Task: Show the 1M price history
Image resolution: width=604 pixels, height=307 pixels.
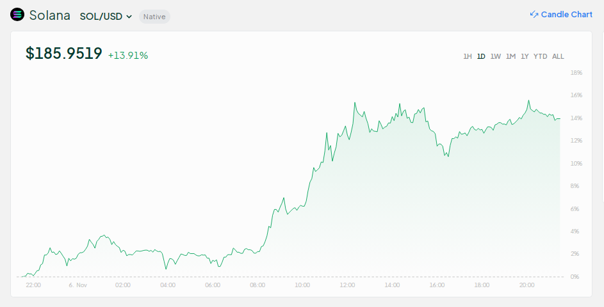Action: click(x=510, y=56)
